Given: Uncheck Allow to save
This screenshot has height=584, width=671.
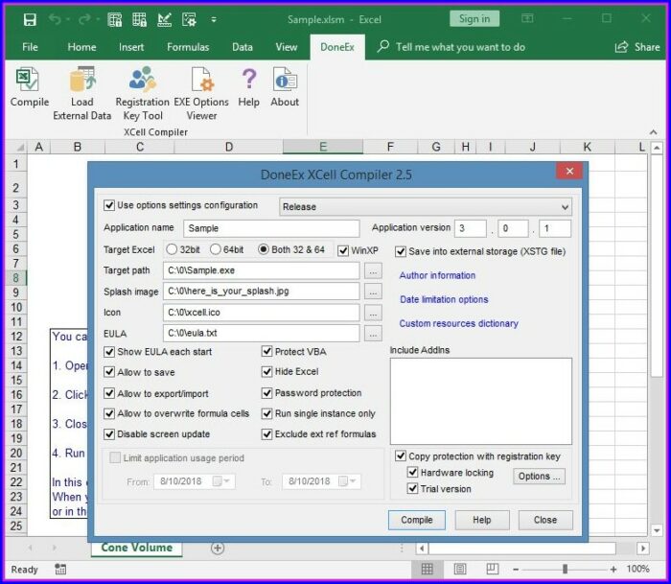Looking at the screenshot, I should coord(109,372).
